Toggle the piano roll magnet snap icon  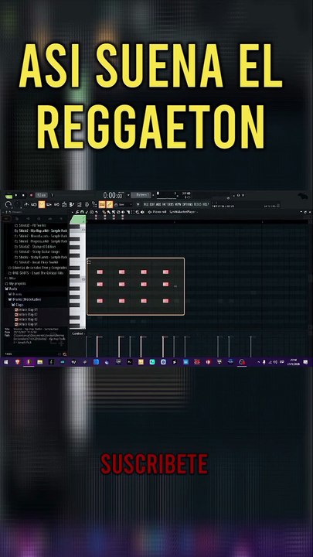[82, 212]
